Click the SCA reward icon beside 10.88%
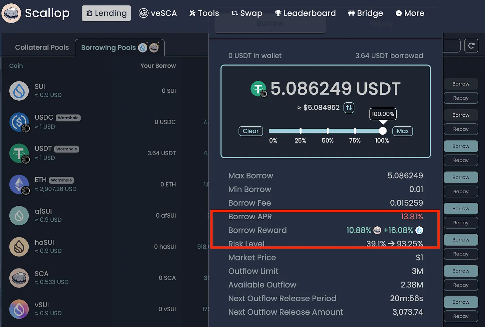 click(x=377, y=230)
